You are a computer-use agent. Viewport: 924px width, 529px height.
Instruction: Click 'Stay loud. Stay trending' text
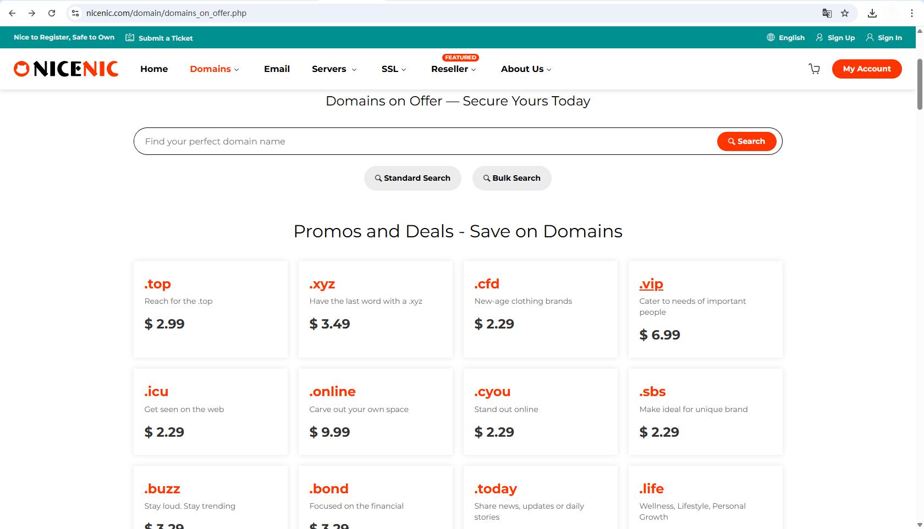(x=190, y=506)
